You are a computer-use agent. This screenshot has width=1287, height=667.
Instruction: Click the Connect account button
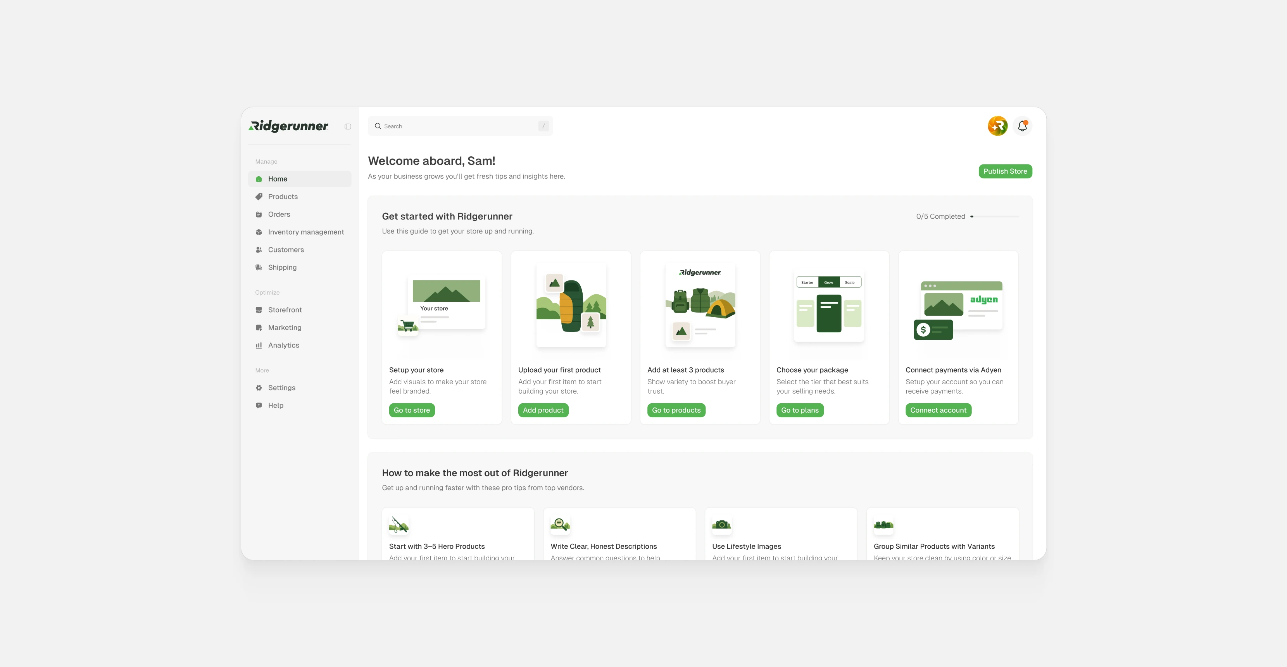[x=938, y=410]
